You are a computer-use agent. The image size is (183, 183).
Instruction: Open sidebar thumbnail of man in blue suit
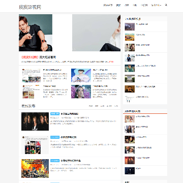(130, 58)
